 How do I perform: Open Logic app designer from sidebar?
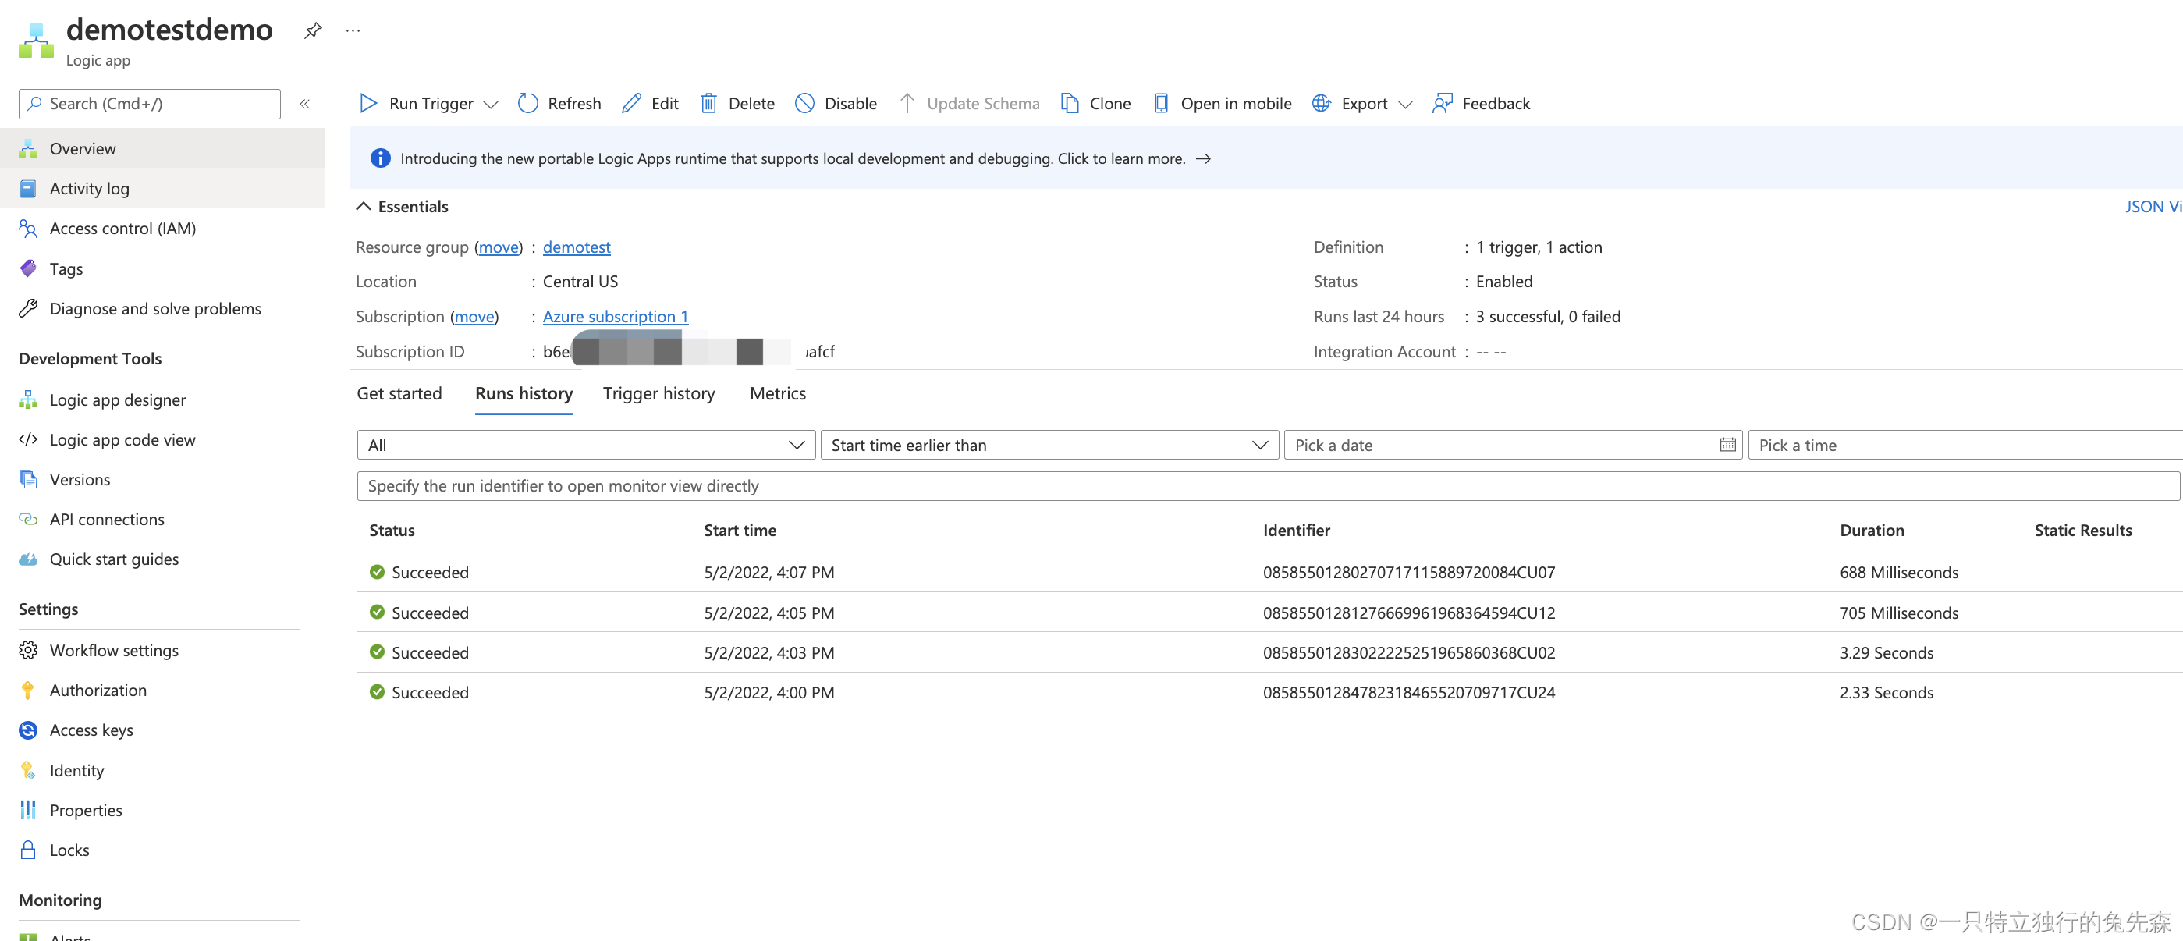coord(117,400)
